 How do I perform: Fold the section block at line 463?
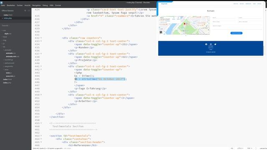[41, 136]
